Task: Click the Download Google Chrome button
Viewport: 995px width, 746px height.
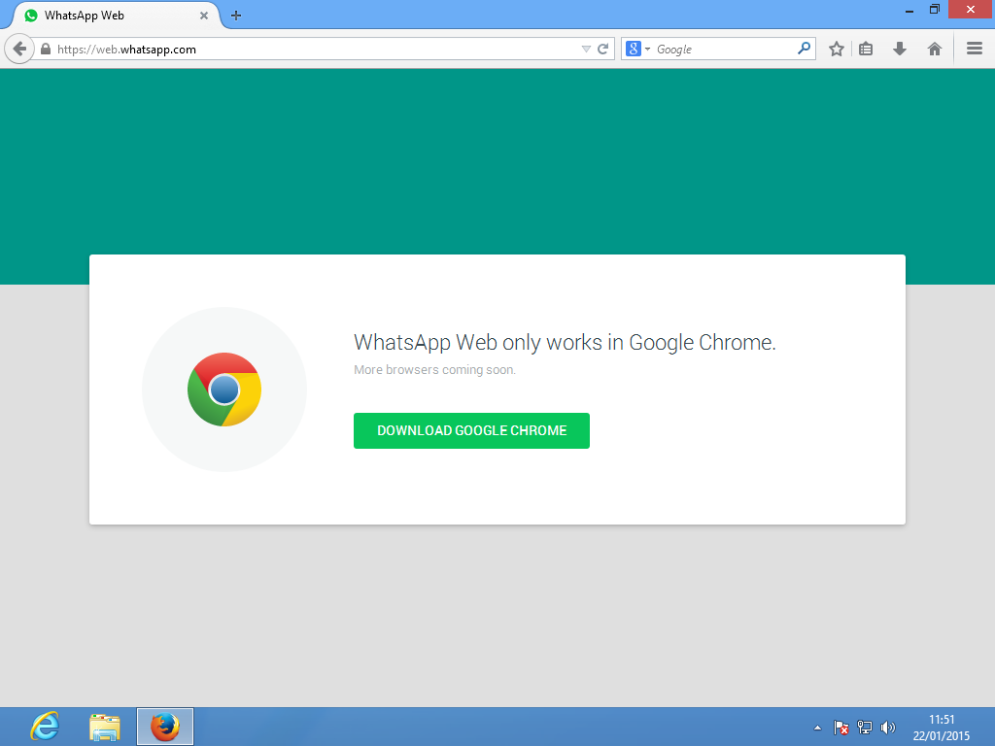Action: click(x=471, y=430)
